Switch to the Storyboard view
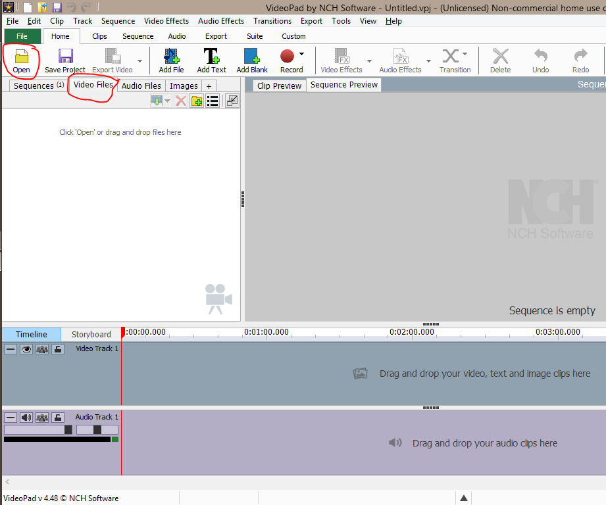The width and height of the screenshot is (606, 505). click(x=91, y=334)
